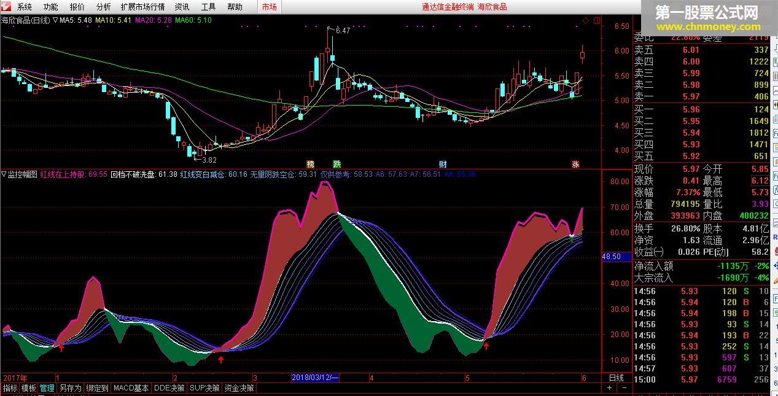The width and height of the screenshot is (778, 396).
Task: Click the 榜 marker icon on the chart
Action: (310, 164)
